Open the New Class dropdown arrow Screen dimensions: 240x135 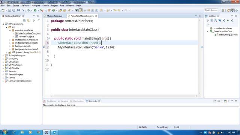point(57,10)
